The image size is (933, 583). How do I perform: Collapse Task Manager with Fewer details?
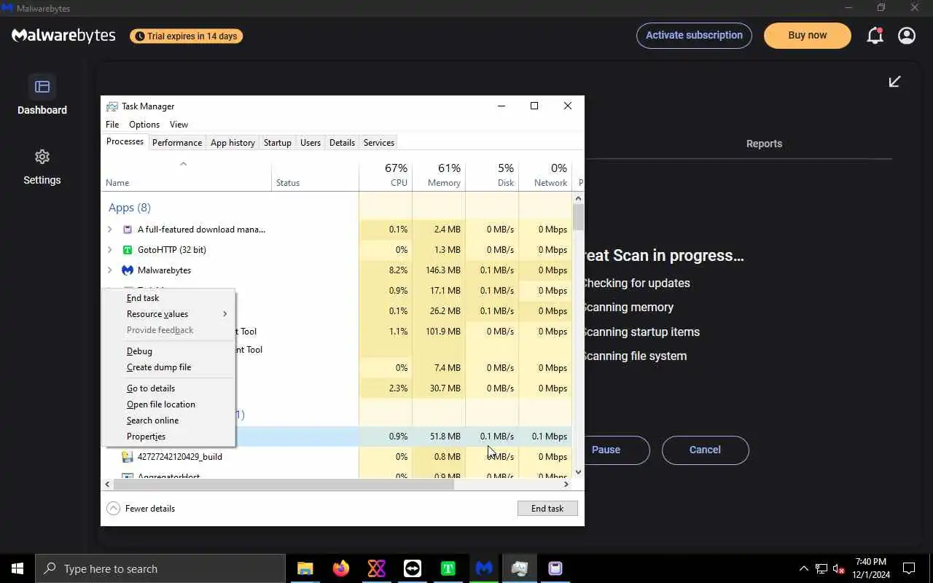(141, 509)
